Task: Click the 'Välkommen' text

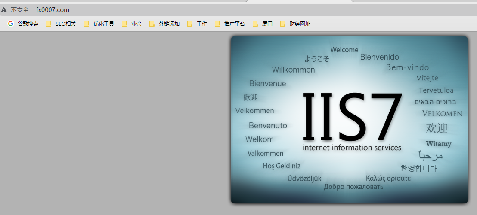Action: tap(265, 153)
